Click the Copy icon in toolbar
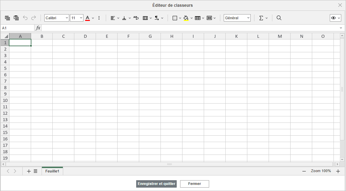The width and height of the screenshot is (346, 191). click(7, 18)
